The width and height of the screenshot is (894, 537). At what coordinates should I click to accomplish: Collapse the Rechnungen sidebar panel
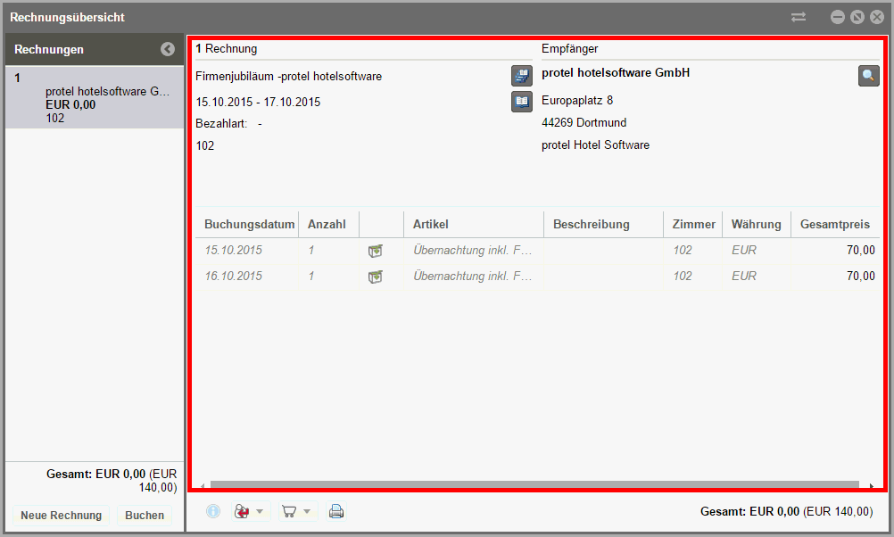tap(168, 50)
